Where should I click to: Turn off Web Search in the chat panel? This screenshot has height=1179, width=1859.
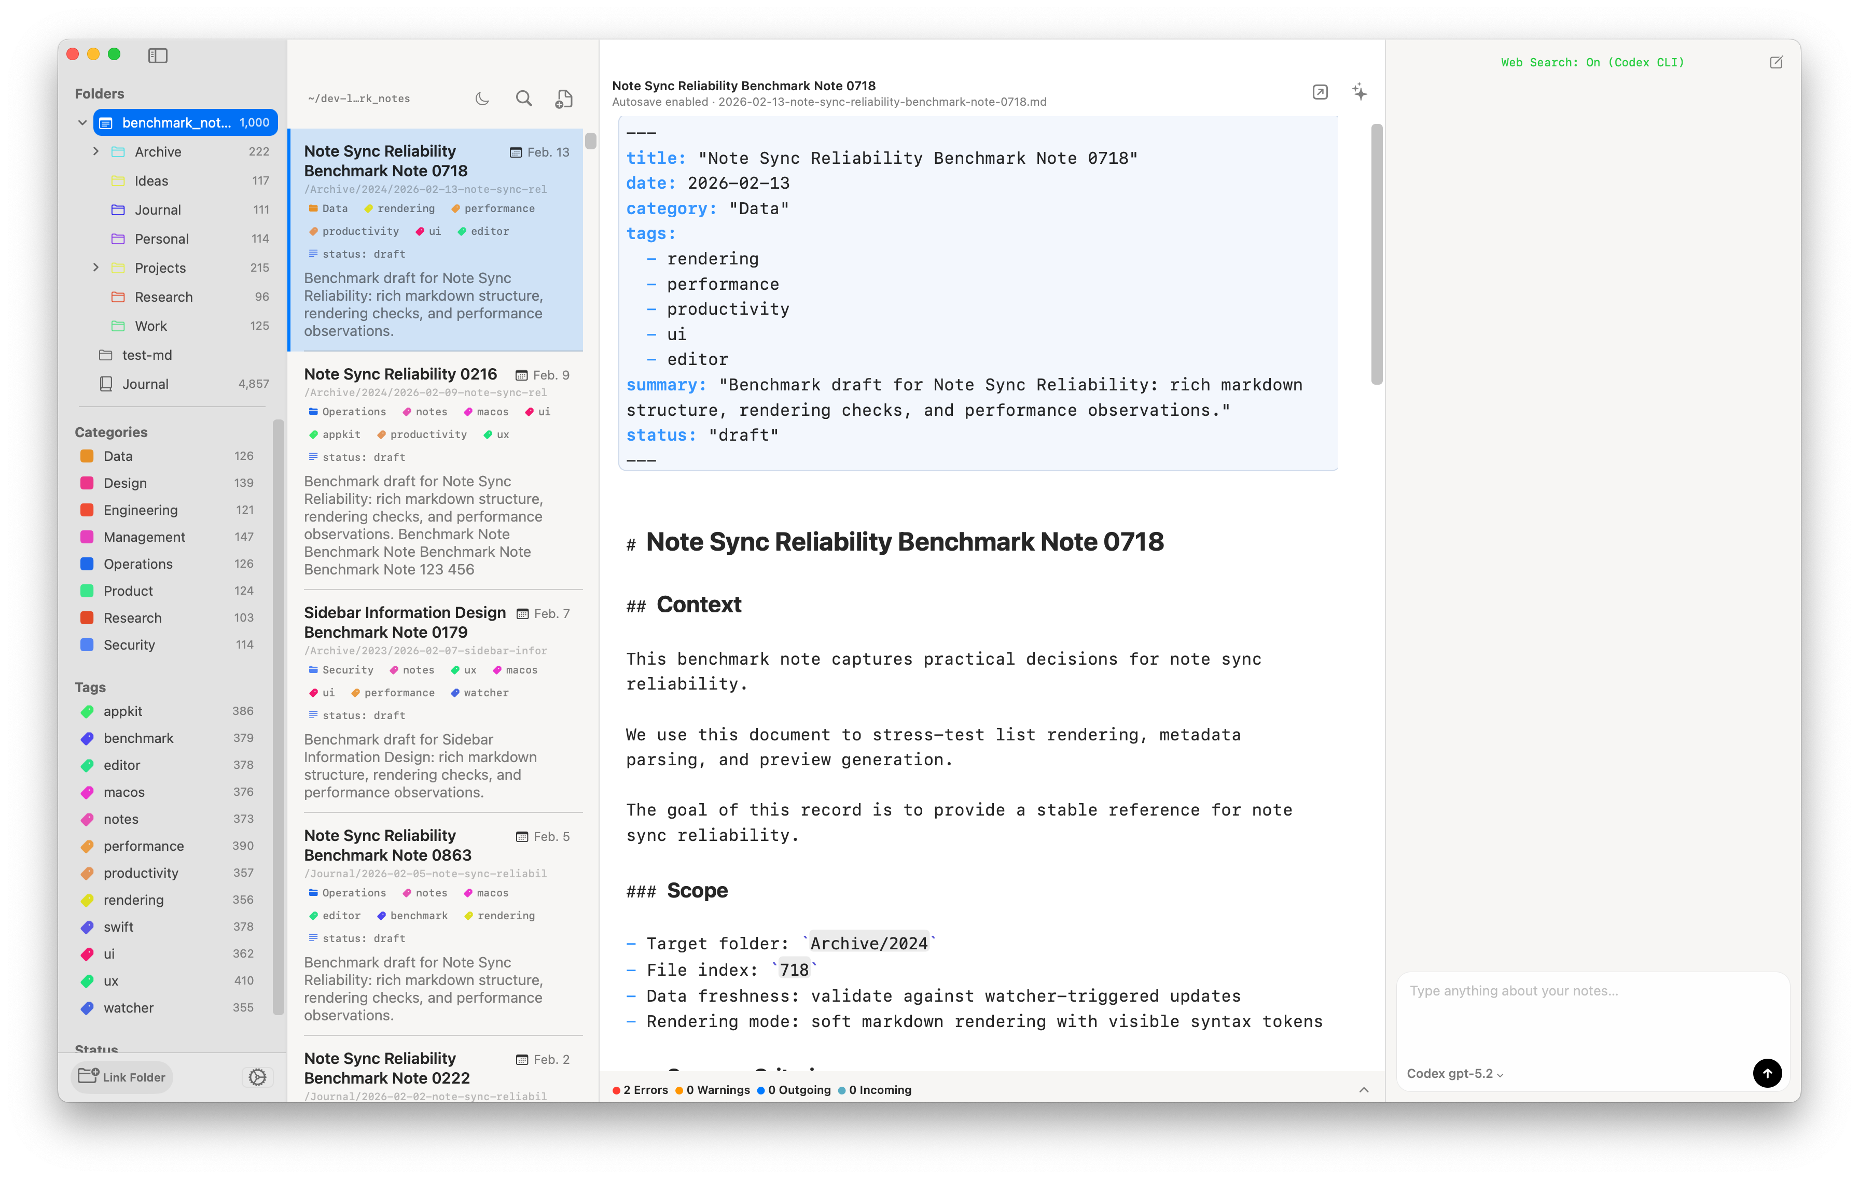[x=1592, y=63]
